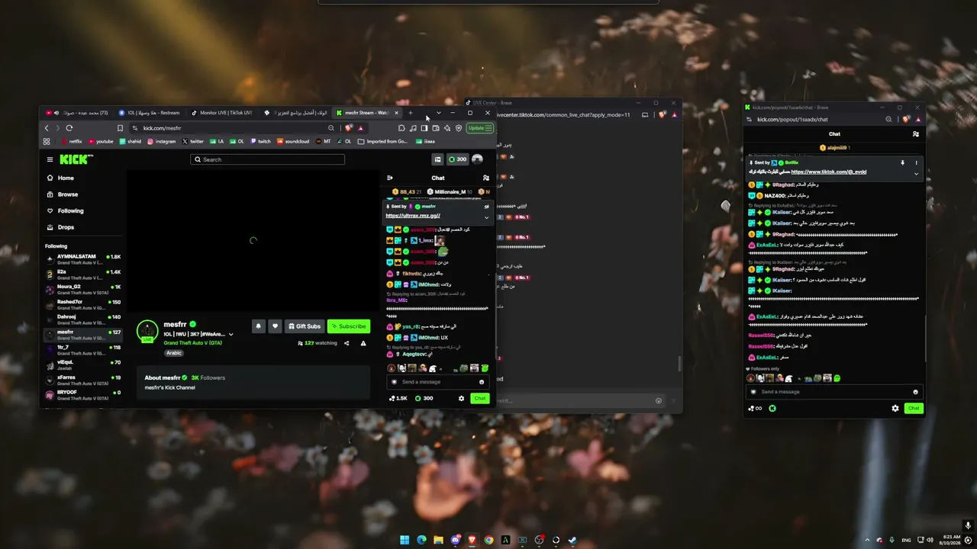
Task: Report the stream via warning icon
Action: [x=363, y=343]
